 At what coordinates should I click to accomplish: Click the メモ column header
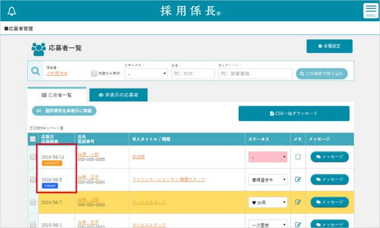pyautogui.click(x=297, y=140)
